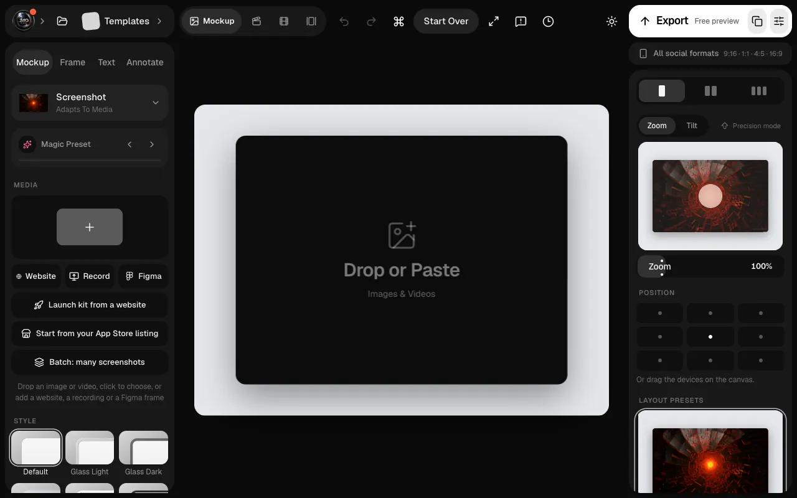Click Batch: many screenshots button
797x498 pixels.
90,362
